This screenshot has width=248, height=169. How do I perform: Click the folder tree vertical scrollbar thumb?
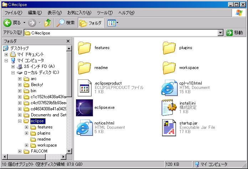pos(69,74)
